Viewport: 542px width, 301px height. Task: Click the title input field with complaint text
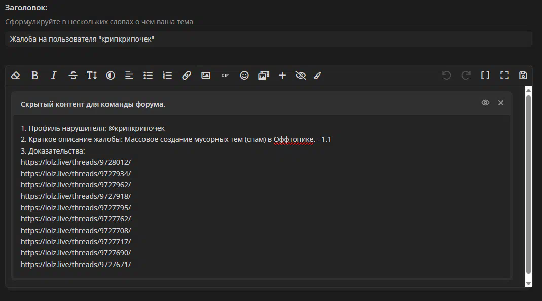click(x=268, y=39)
